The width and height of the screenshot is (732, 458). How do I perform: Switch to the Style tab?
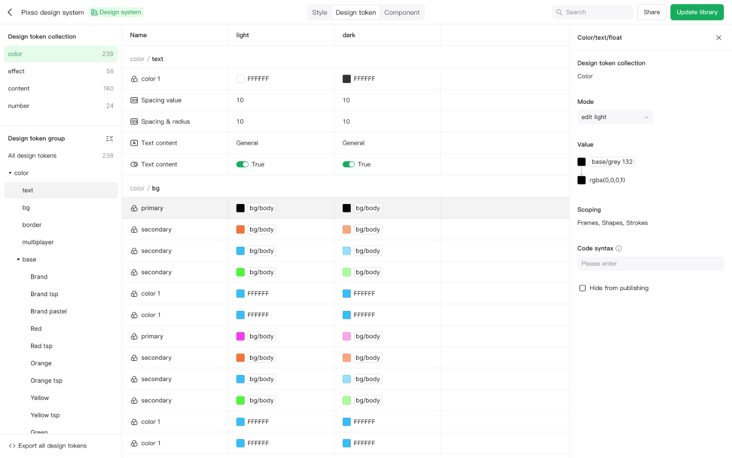pos(320,12)
